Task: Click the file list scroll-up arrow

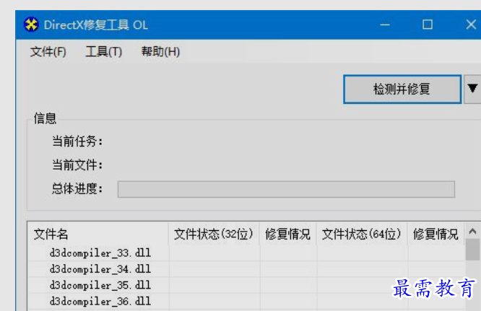Action: (472, 232)
